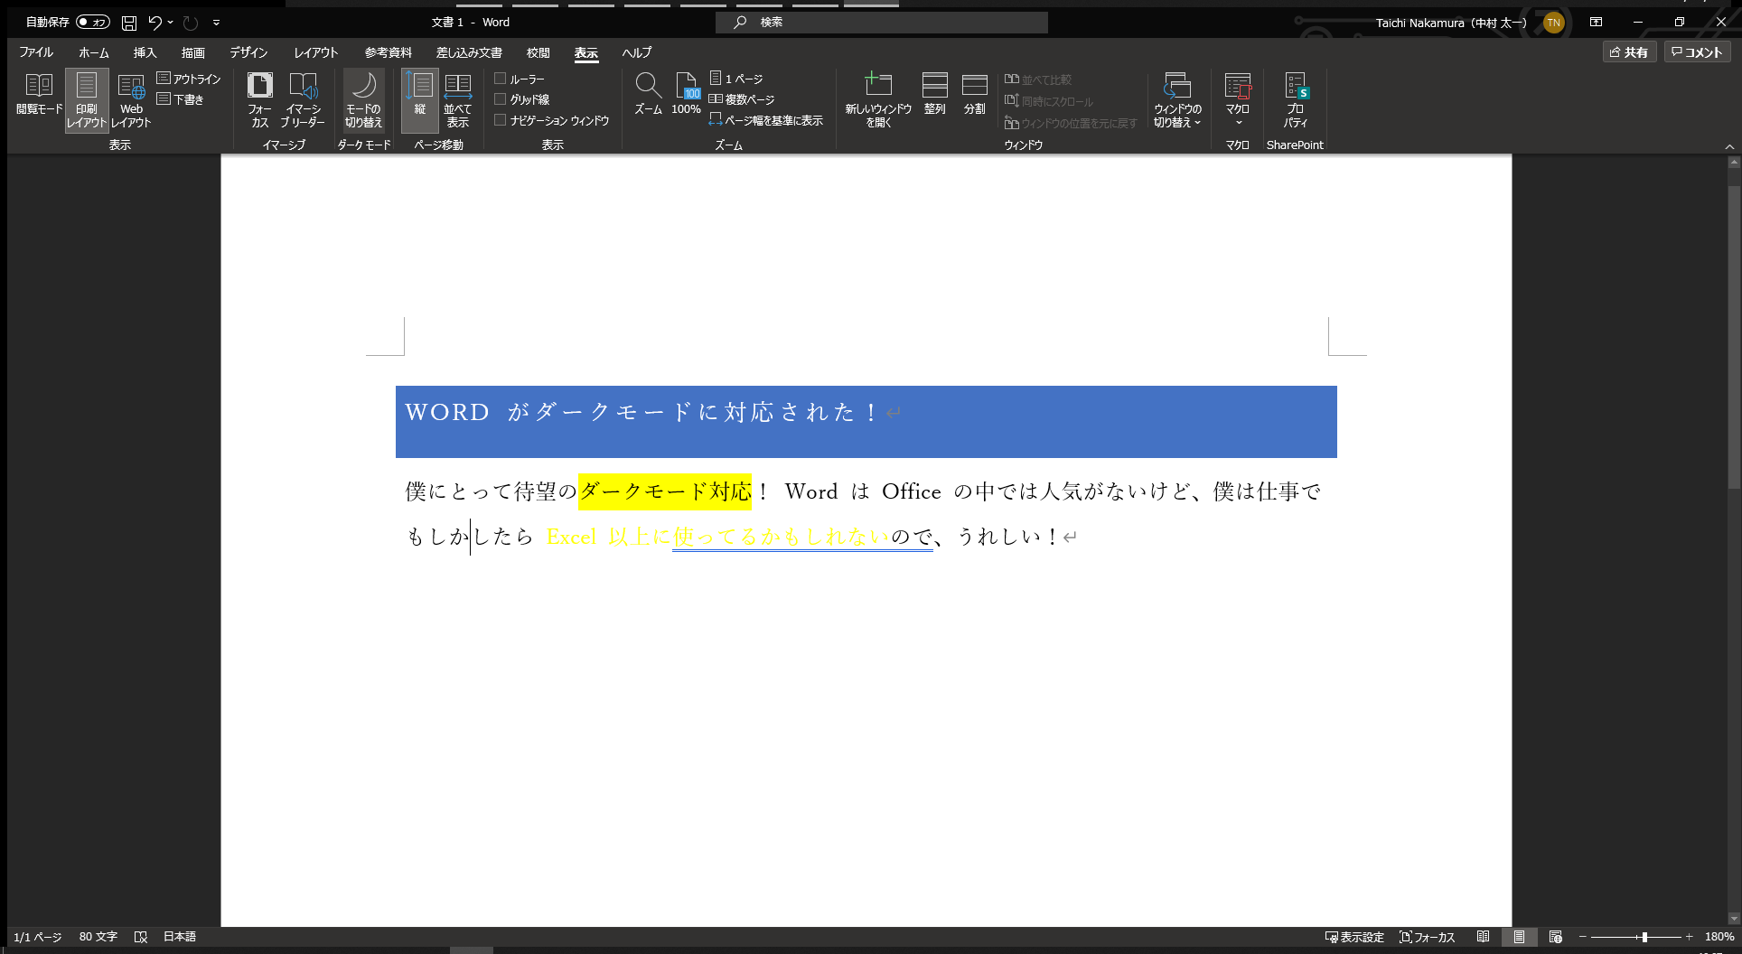Screen dimensions: 1742x954
Task: Click the status bar Print Layout icon
Action: (1520, 937)
